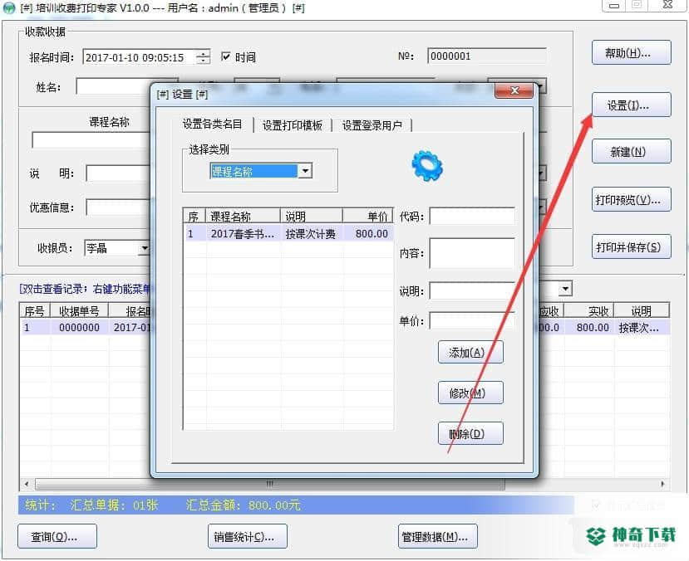Select the 2017春季书... row in settings list

[x=288, y=233]
